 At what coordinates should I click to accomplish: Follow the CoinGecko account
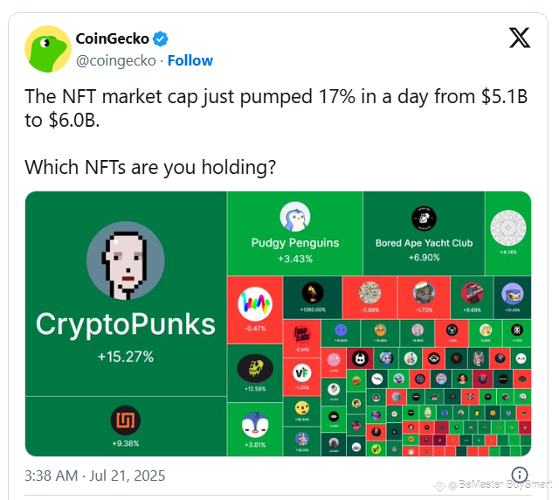(190, 60)
